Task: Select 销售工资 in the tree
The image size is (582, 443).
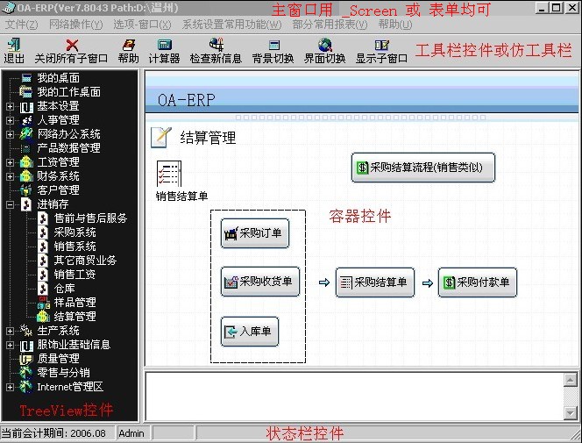Action: 75,275
